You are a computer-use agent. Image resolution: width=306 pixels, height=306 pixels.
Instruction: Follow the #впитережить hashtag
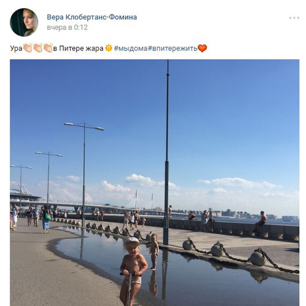pyautogui.click(x=172, y=48)
